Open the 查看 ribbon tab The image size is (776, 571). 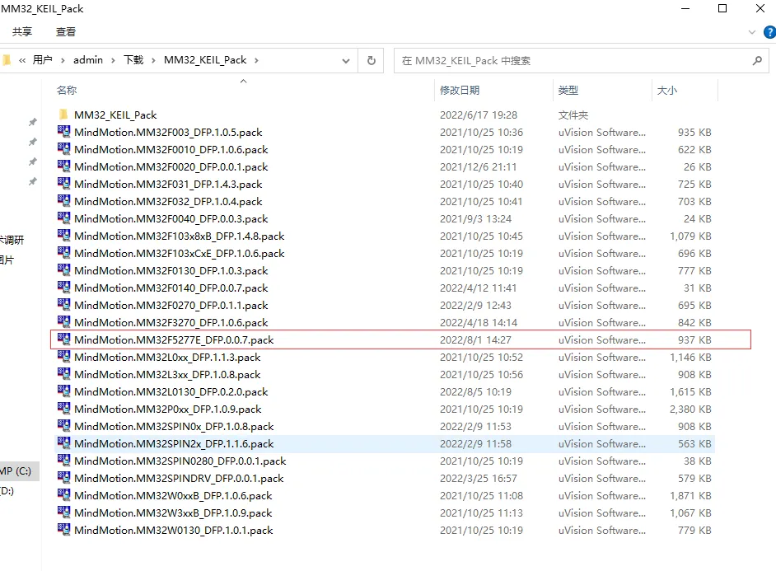pyautogui.click(x=66, y=31)
